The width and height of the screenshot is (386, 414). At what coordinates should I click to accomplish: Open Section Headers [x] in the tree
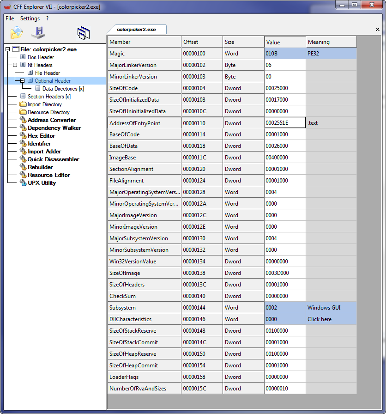click(x=49, y=97)
